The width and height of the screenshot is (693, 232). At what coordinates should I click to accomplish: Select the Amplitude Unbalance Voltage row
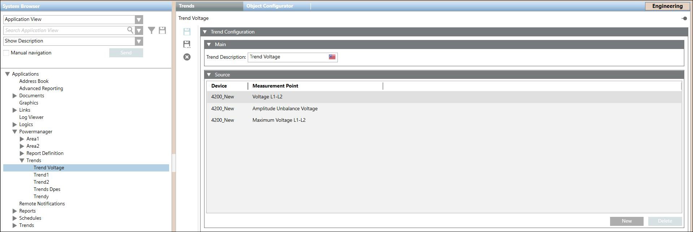[285, 108]
